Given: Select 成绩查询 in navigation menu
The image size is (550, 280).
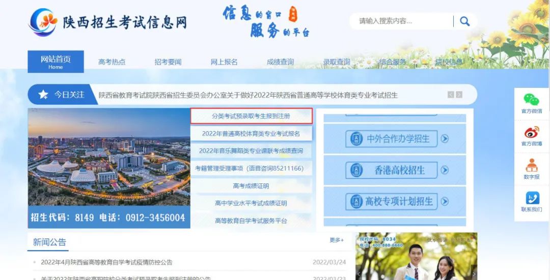Looking at the screenshot, I should click(x=280, y=62).
